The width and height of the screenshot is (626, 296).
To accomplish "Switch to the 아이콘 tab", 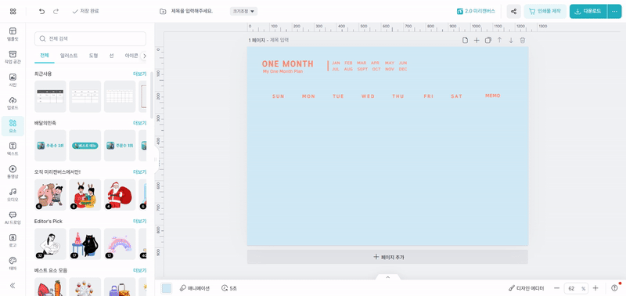I will (x=131, y=56).
